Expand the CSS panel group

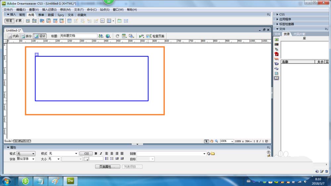282,14
